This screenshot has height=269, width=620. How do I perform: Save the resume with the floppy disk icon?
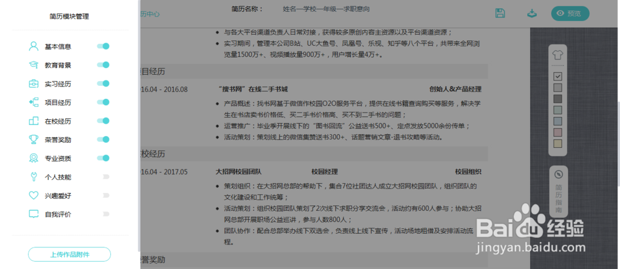[x=500, y=13]
